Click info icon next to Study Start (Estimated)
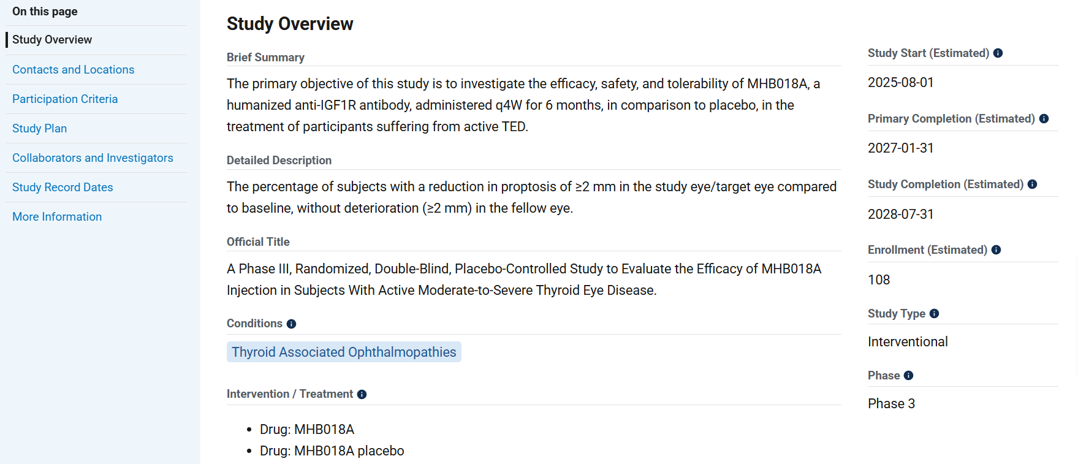Viewport: 1078px width, 464px height. 998,53
